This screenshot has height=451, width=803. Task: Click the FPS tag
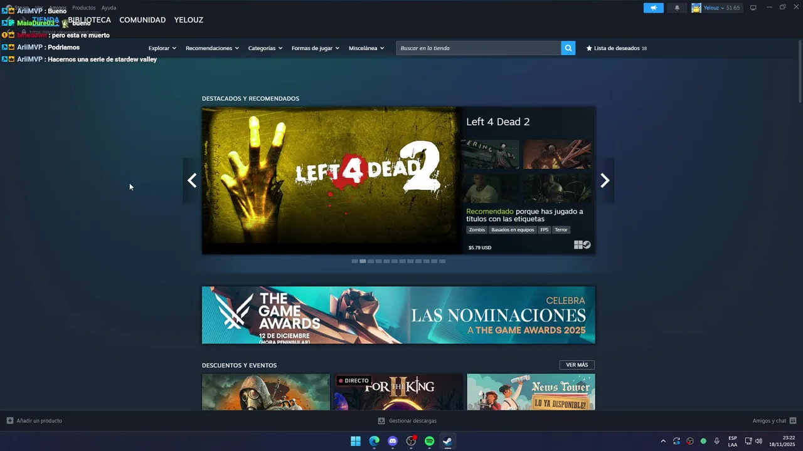point(545,230)
